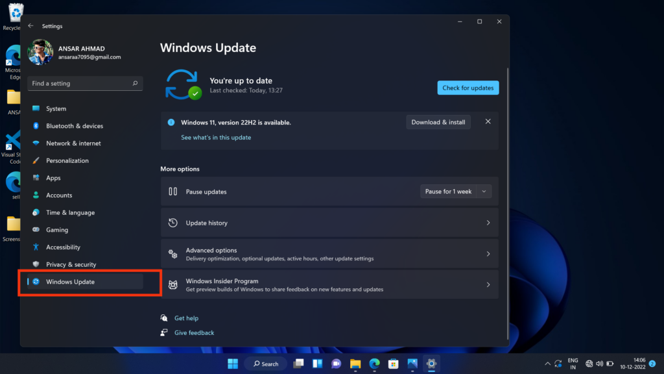
Task: Open the volume speaker icon in tray
Action: (600, 364)
